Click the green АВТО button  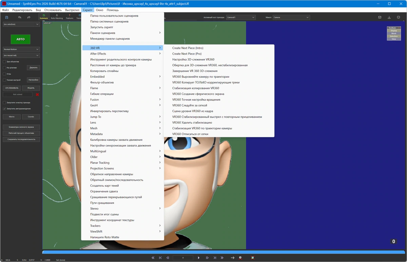click(20, 39)
